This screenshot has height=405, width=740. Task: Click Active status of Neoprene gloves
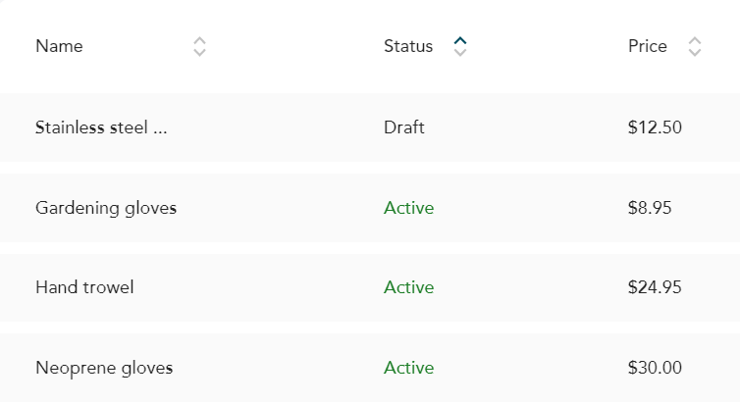coord(408,368)
